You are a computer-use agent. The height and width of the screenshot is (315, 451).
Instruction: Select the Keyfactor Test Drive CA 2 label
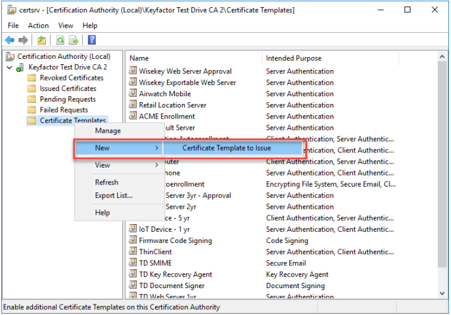point(67,67)
